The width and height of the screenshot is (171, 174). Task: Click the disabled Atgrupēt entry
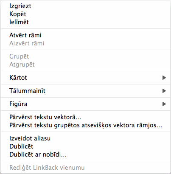(x=85, y=65)
